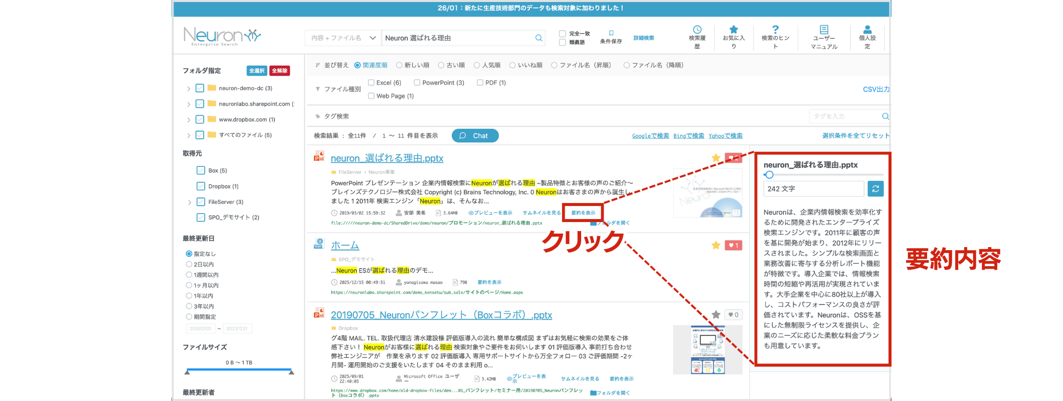Toggle the 完全一致 checkbox
Image resolution: width=1063 pixels, height=401 pixels.
click(x=563, y=34)
